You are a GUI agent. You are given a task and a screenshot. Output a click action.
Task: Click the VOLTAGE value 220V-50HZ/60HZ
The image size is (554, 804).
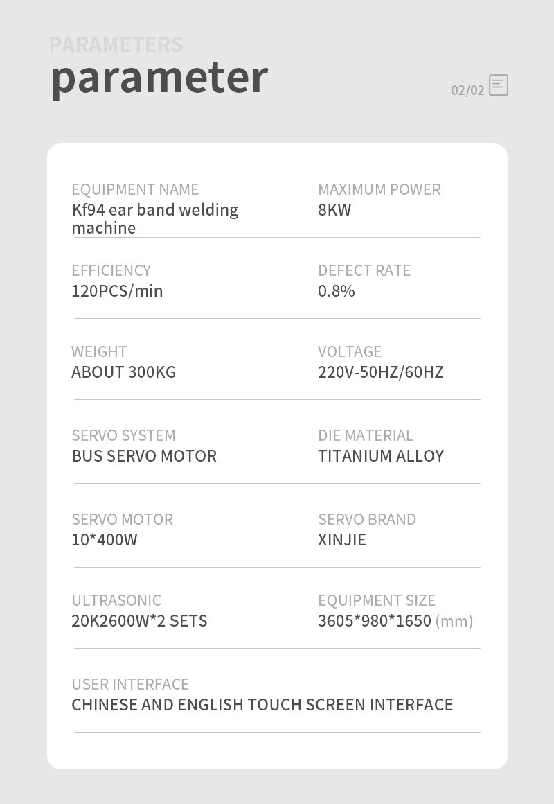pyautogui.click(x=381, y=372)
